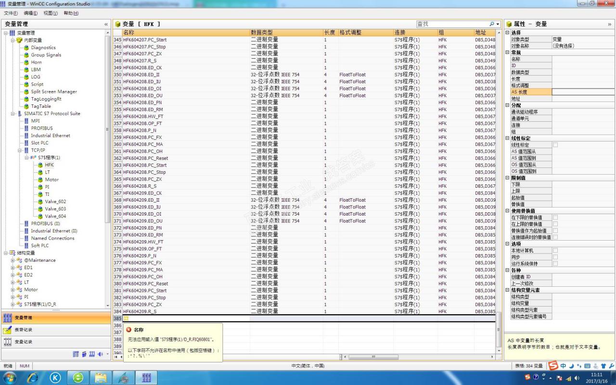Viewport: 616px width, 385px height.
Task: Switch to the 报警记录 navigation tab
Action: click(x=55, y=330)
